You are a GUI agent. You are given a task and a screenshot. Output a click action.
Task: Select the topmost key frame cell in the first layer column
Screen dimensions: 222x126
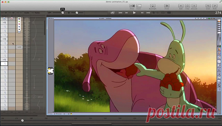(4, 22)
